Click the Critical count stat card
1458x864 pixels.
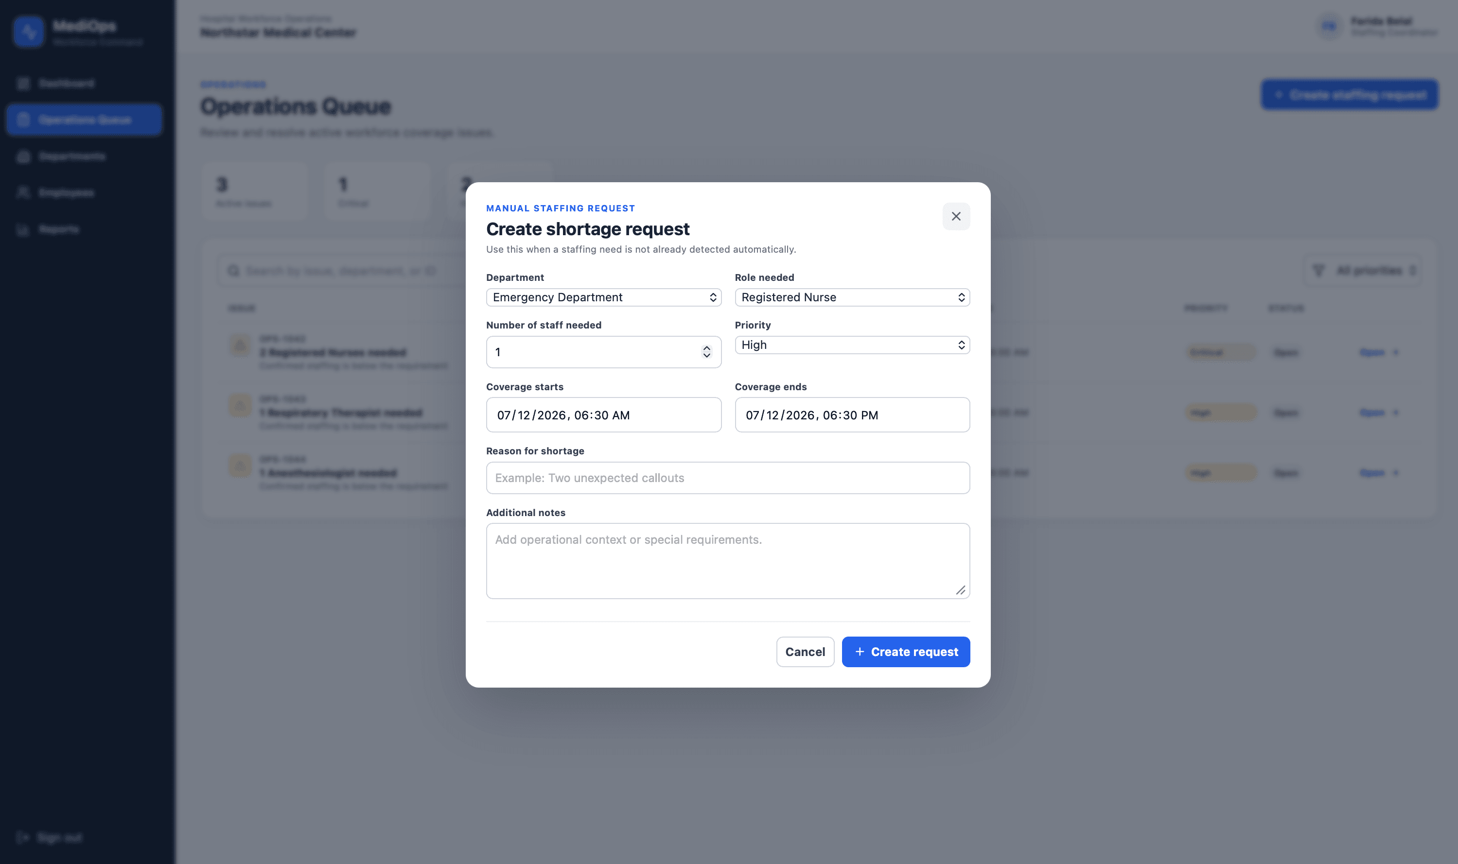[x=377, y=191]
